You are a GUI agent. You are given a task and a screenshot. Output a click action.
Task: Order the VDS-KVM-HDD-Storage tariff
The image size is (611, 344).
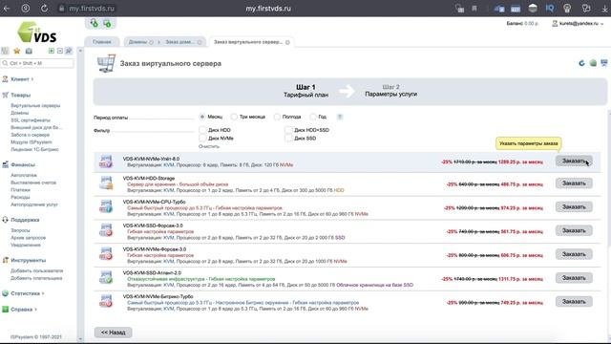574,183
